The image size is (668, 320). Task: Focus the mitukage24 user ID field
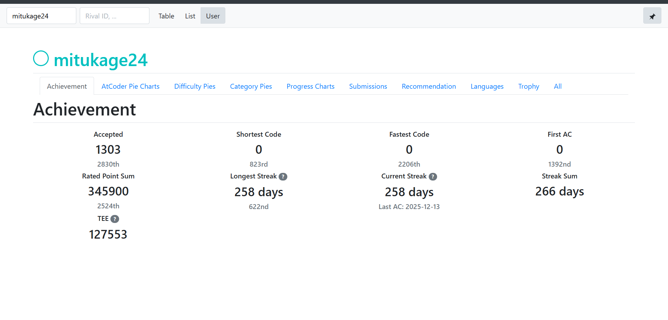[41, 16]
